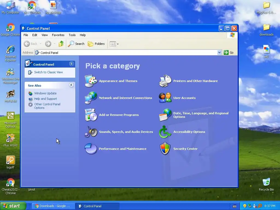Click the Control Panel title bar icon
The height and width of the screenshot is (210, 280).
[x=24, y=28]
